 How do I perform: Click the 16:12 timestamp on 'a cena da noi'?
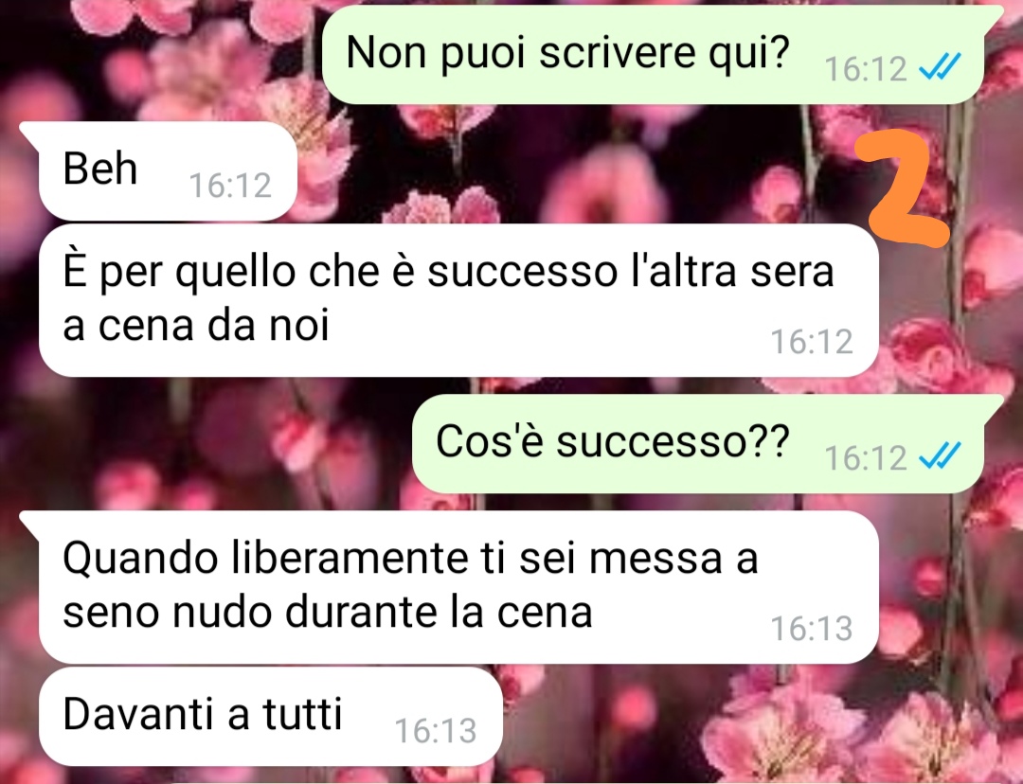(x=813, y=342)
